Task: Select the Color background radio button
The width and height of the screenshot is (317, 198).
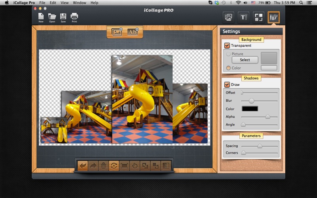Action: [x=228, y=68]
